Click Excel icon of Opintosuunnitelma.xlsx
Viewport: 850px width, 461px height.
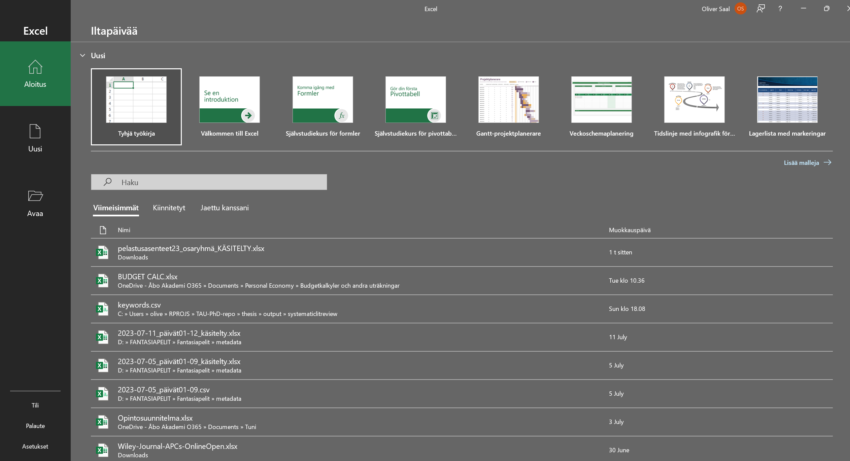point(102,422)
